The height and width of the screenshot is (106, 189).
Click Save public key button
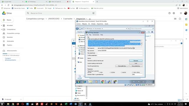point(122,66)
